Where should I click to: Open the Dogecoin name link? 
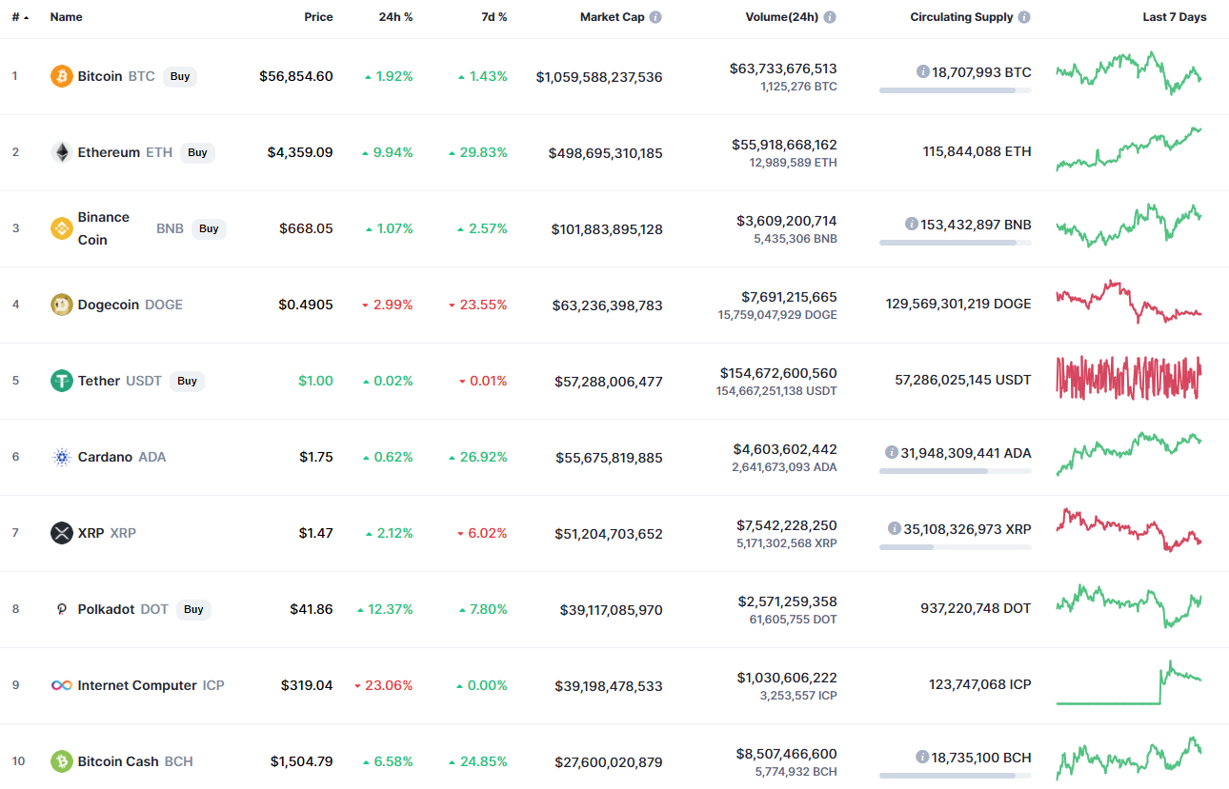point(110,305)
